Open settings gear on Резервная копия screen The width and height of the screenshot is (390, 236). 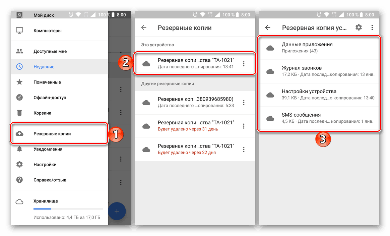click(359, 27)
